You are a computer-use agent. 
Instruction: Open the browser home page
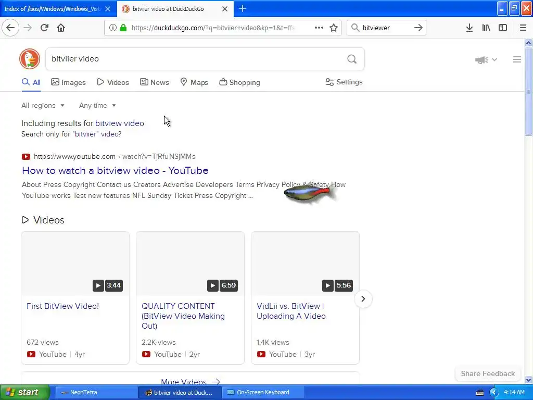(x=61, y=28)
